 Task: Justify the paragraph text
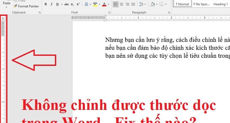click(x=133, y=4)
